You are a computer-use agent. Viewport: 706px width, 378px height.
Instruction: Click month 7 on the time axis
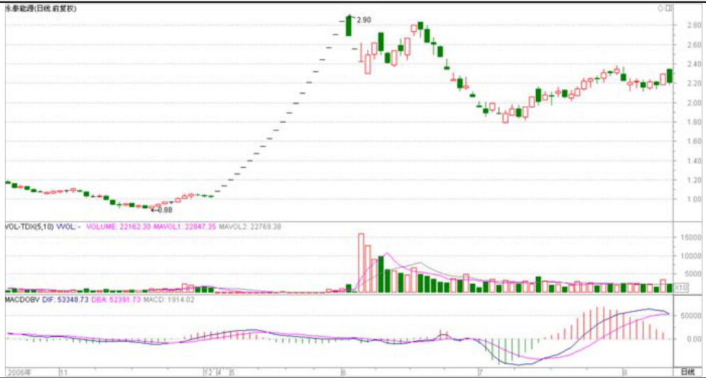tap(480, 372)
